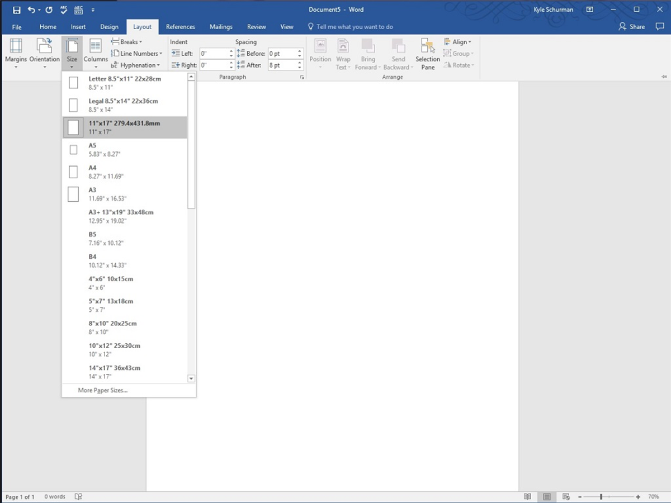Switch to Read Mode view
This screenshot has width=671, height=503.
click(527, 496)
